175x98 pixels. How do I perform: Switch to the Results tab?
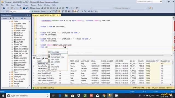[x=37, y=58]
